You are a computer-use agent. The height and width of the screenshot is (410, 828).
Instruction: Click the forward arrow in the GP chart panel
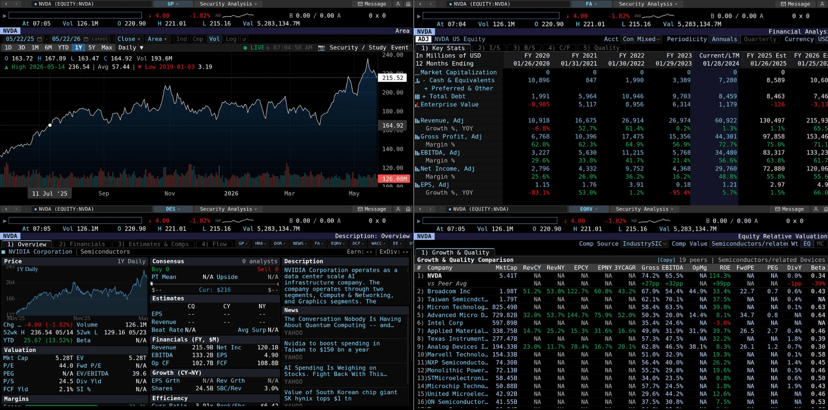click(x=17, y=4)
